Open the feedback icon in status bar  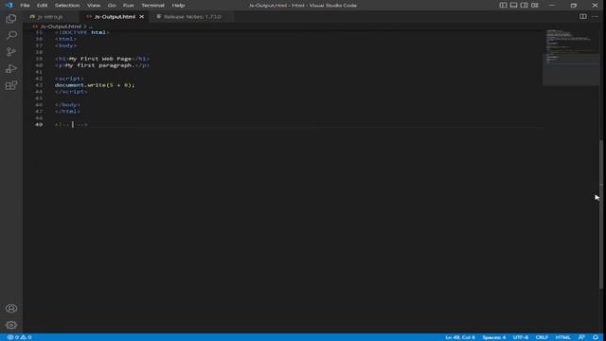pyautogui.click(x=581, y=337)
